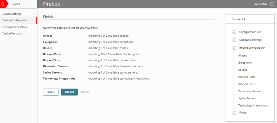Select Routes sub-step in wizard panel
The height and width of the screenshot is (123, 277).
(x=242, y=70)
